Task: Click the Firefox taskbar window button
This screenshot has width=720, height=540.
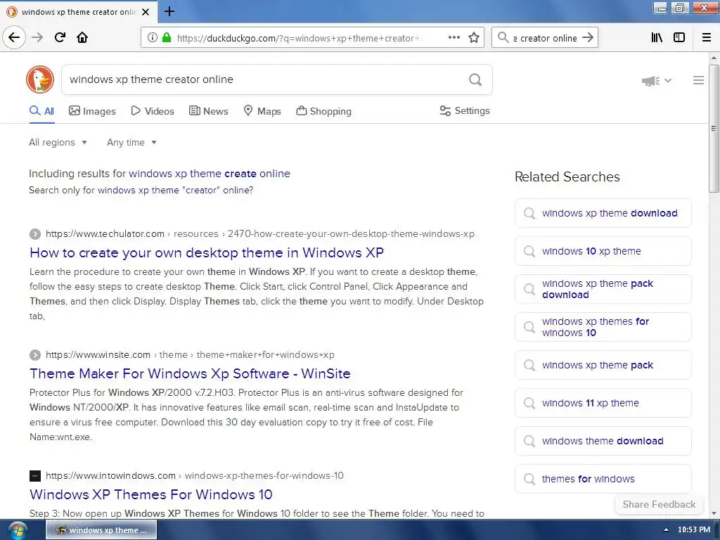Action: point(101,530)
